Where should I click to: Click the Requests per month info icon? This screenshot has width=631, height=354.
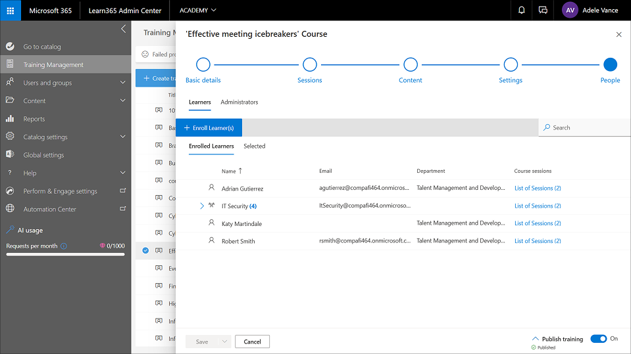[64, 246]
